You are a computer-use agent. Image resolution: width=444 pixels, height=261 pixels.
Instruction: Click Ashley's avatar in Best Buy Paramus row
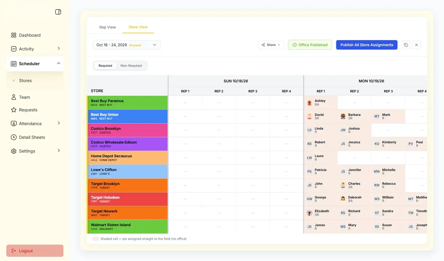click(309, 103)
